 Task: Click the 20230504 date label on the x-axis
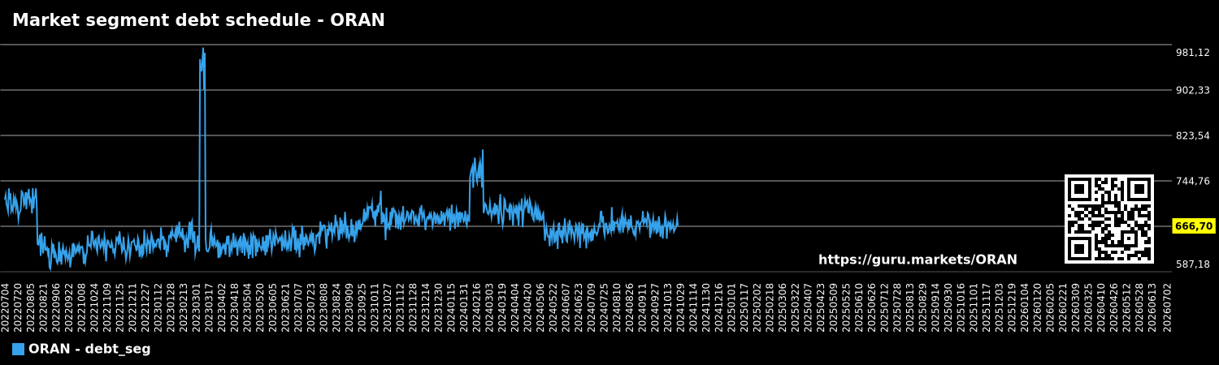pyautogui.click(x=248, y=307)
